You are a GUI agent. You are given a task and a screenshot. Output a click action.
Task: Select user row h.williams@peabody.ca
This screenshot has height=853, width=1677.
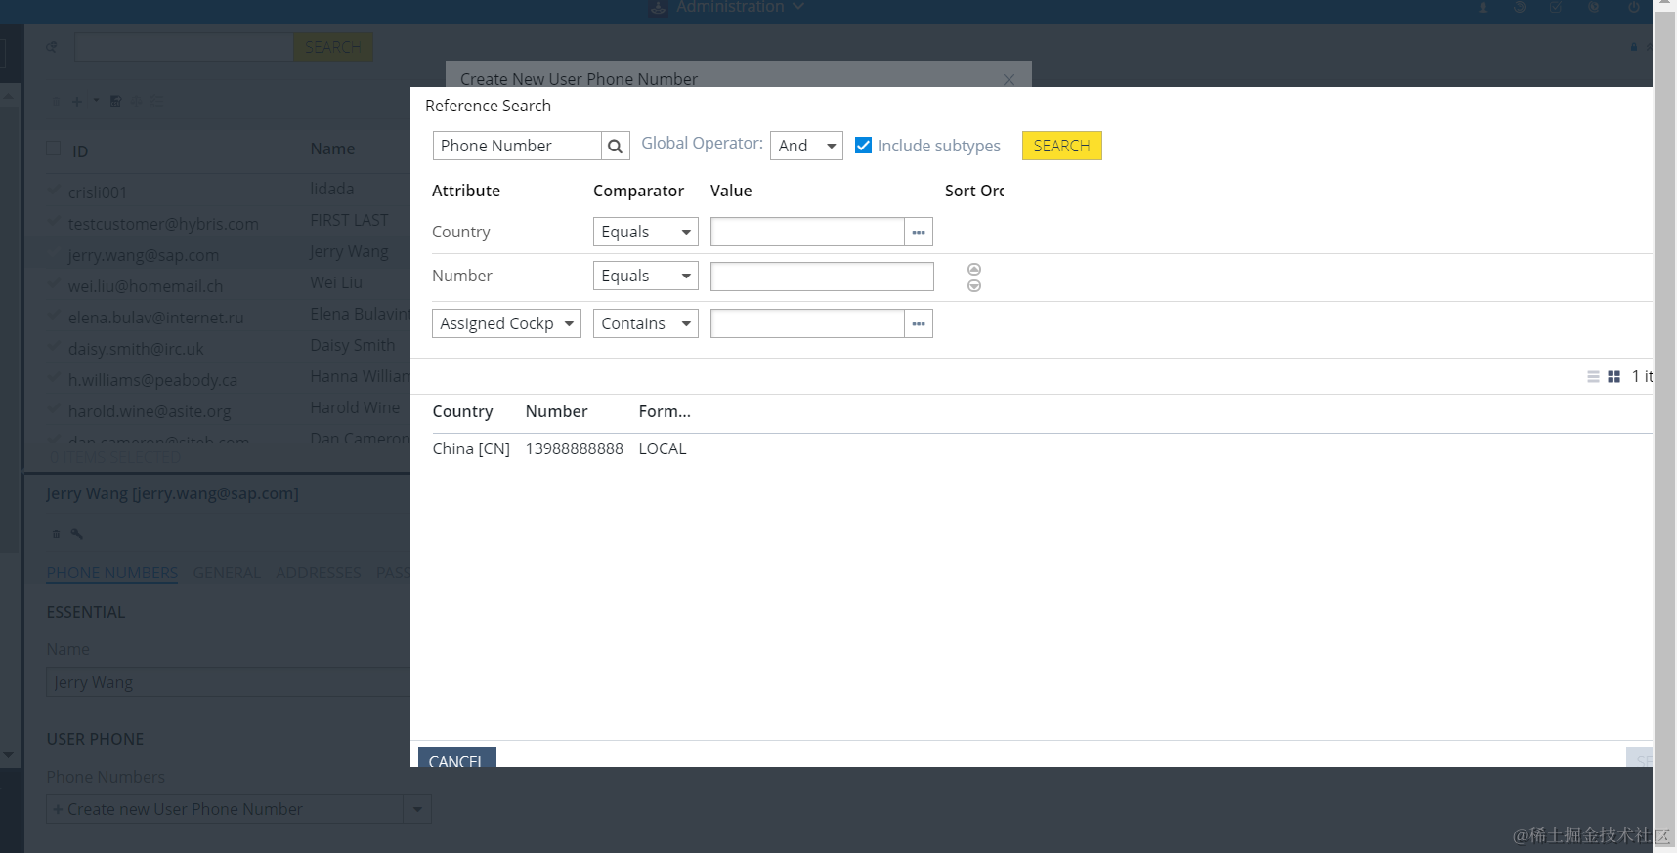(227, 379)
